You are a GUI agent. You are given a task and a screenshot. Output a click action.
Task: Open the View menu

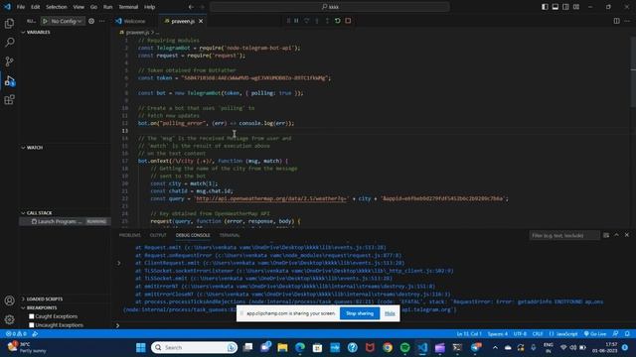pyautogui.click(x=79, y=7)
